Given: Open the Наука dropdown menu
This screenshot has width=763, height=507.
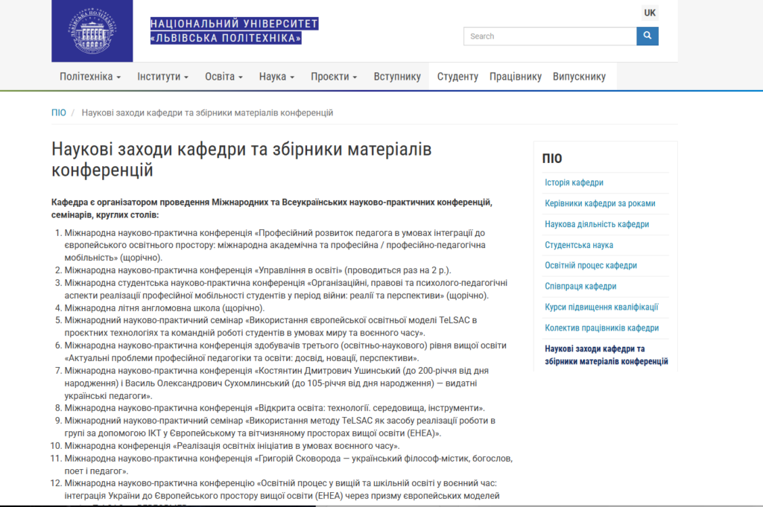Looking at the screenshot, I should [276, 77].
